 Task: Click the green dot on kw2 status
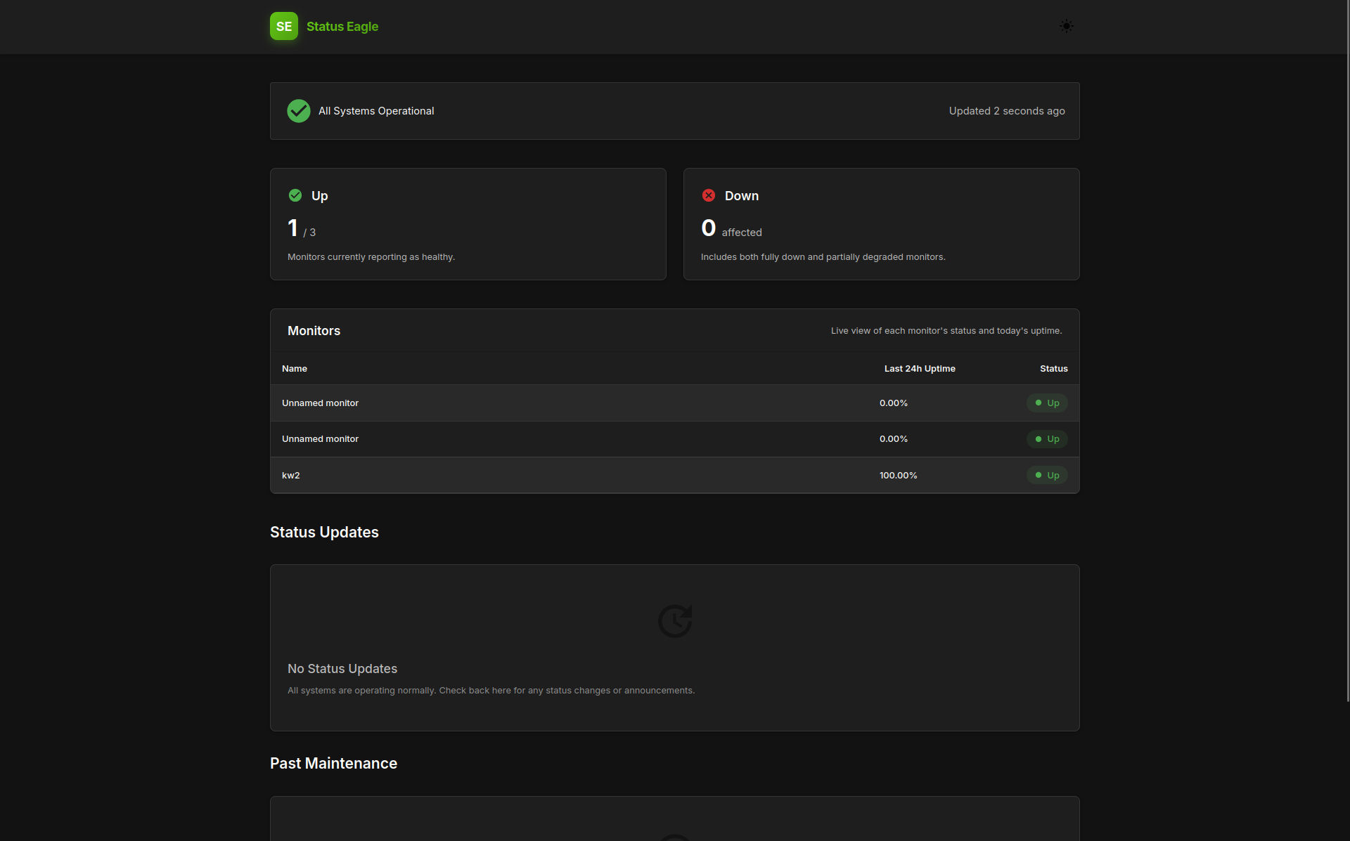click(1039, 475)
